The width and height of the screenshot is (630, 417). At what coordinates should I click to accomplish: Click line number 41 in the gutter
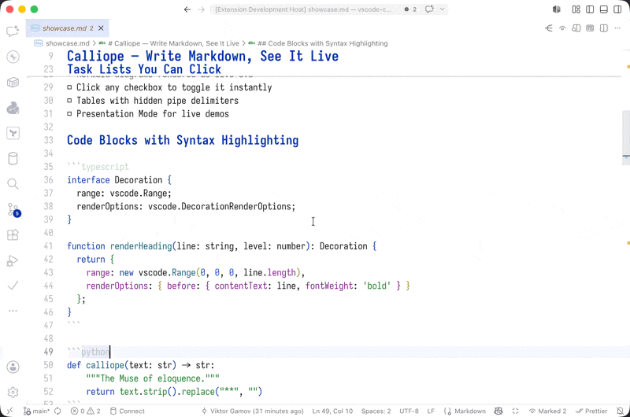click(48, 246)
